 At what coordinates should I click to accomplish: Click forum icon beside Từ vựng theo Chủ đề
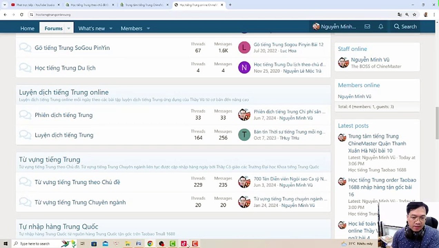(x=25, y=182)
